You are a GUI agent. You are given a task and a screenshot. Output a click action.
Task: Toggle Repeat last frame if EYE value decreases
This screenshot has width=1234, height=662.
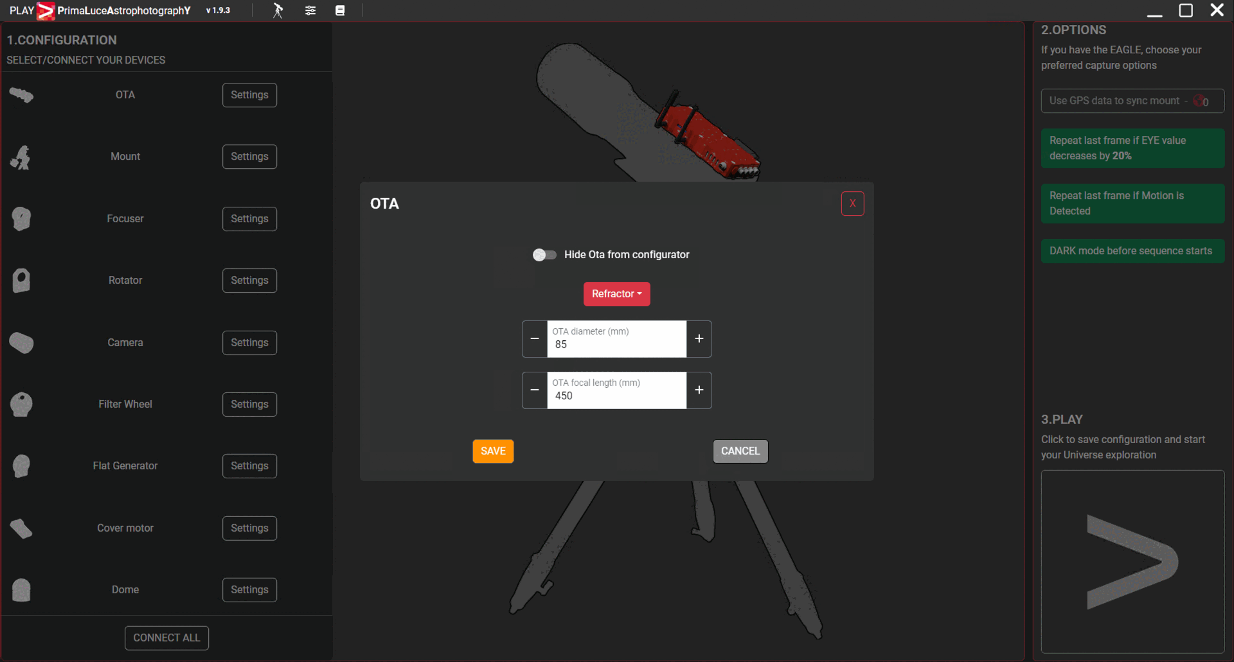point(1132,148)
